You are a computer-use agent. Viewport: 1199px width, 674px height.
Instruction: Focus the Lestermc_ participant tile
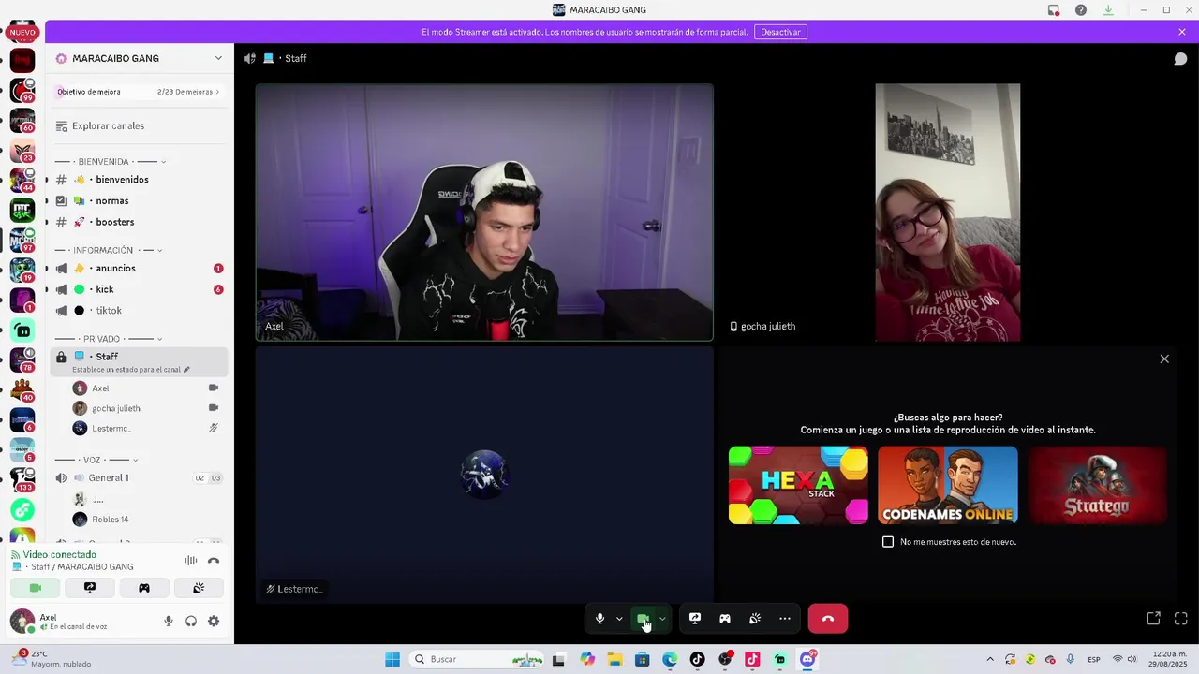(x=484, y=476)
